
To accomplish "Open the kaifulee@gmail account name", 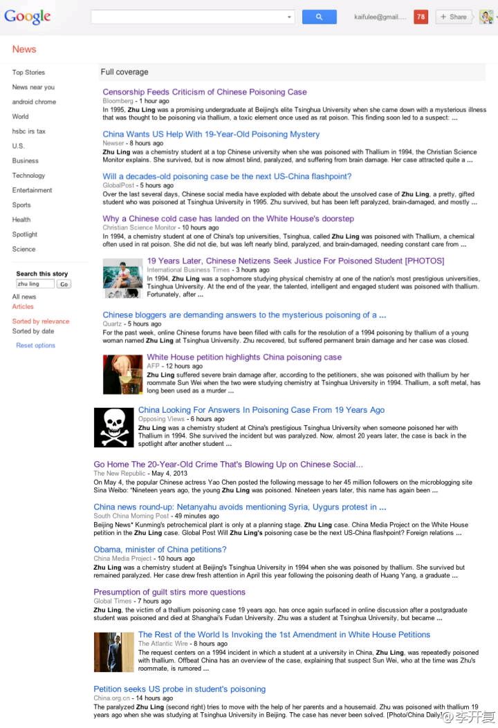I will (380, 17).
